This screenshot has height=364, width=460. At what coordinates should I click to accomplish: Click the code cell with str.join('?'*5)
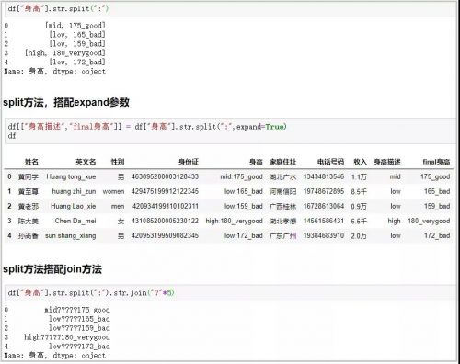pyautogui.click(x=231, y=292)
